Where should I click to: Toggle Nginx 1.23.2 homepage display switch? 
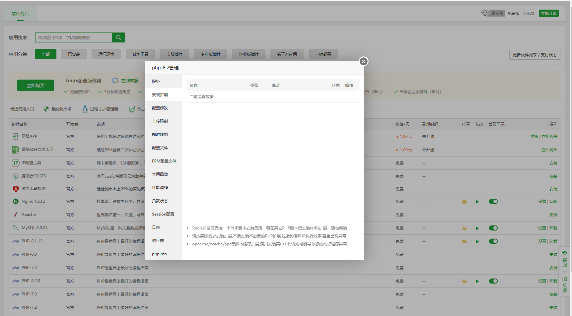click(493, 202)
